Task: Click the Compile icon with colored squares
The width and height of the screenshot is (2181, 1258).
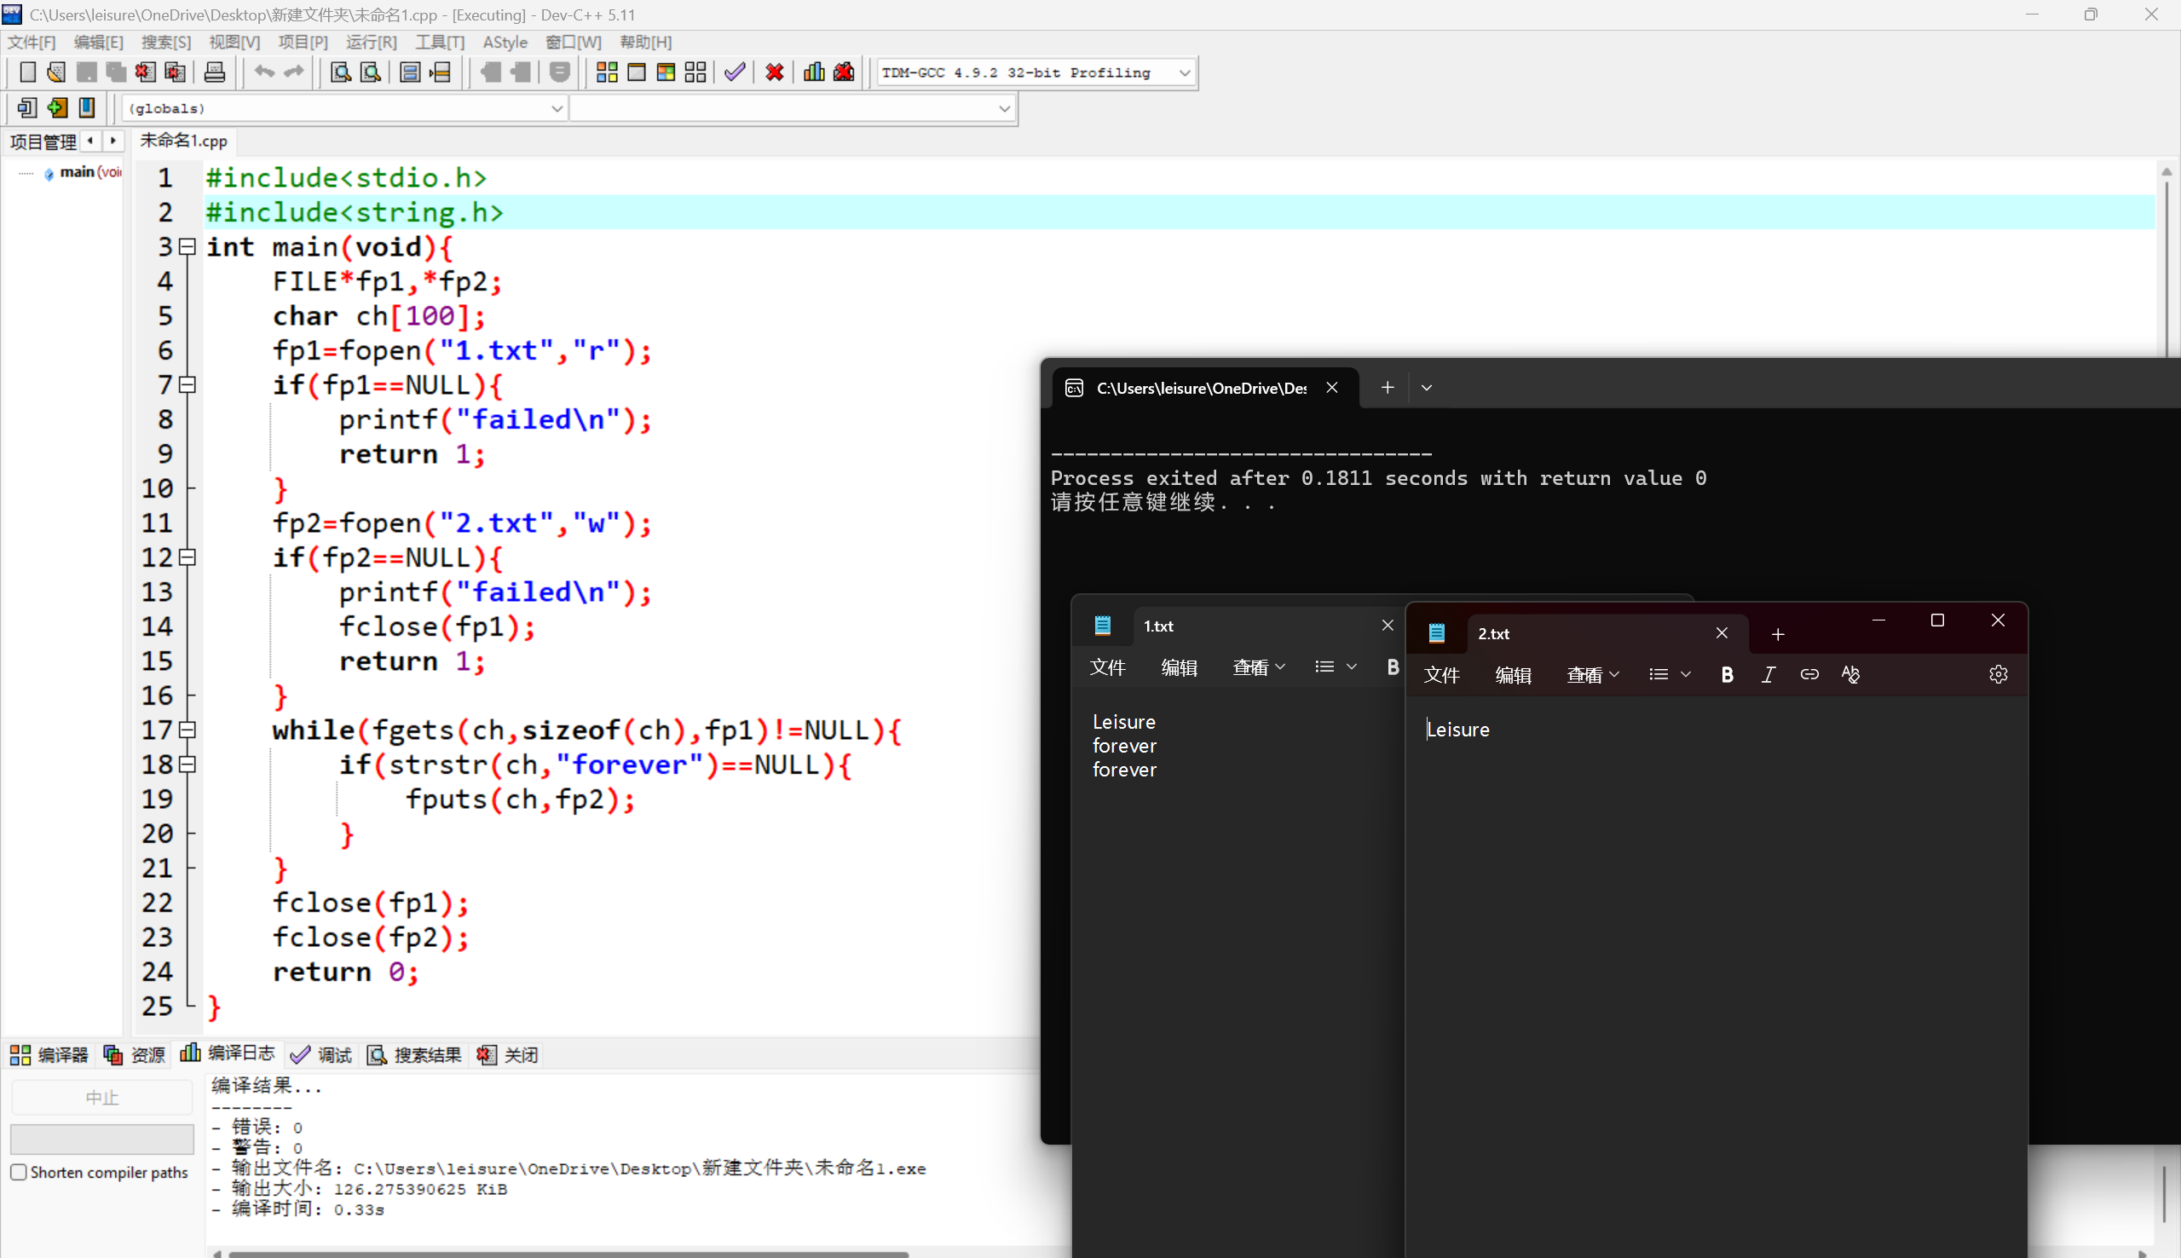Action: click(606, 72)
